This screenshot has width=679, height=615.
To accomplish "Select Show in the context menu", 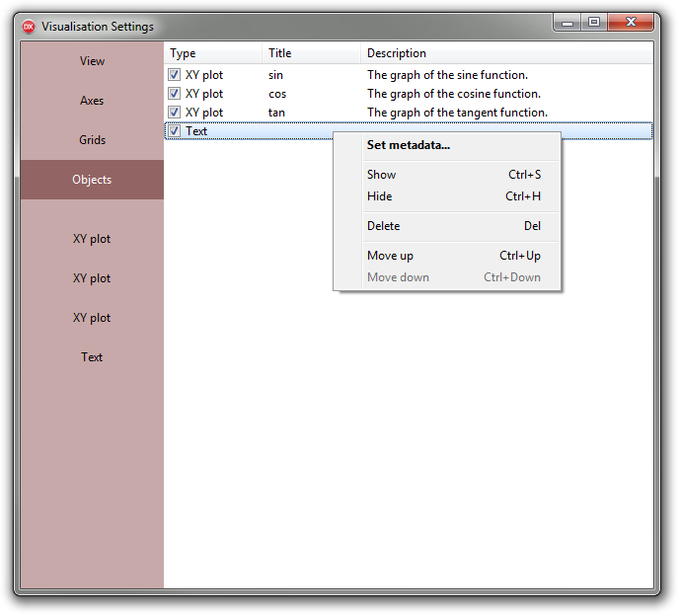I will [382, 175].
